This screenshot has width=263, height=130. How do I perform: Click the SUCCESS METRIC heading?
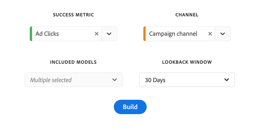[x=73, y=15]
